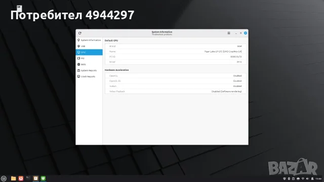
Task: Click the System Information taskbar window button
Action: tap(36, 178)
